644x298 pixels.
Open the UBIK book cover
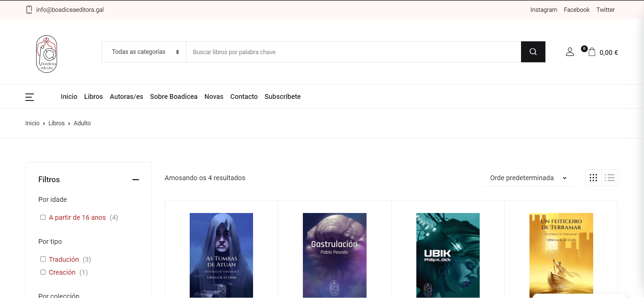(448, 255)
